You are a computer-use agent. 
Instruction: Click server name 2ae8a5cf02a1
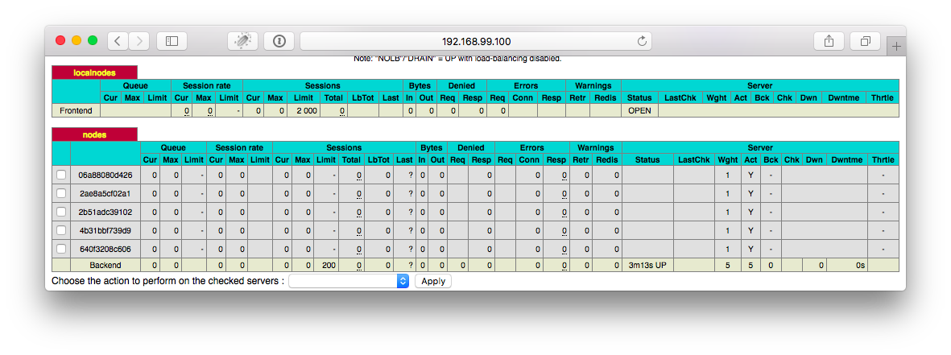point(105,193)
